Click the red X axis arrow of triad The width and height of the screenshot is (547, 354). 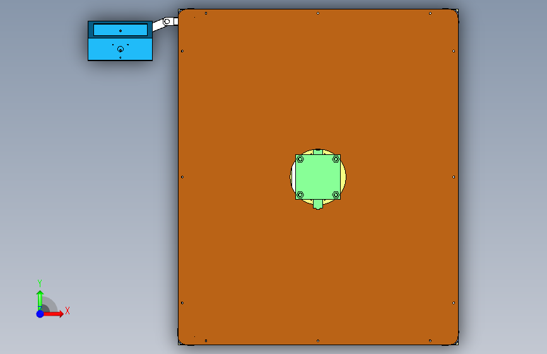point(54,314)
